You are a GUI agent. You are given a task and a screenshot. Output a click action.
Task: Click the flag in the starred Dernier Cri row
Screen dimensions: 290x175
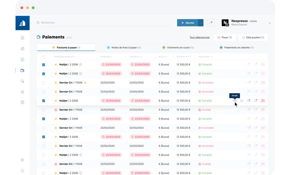coord(263,83)
